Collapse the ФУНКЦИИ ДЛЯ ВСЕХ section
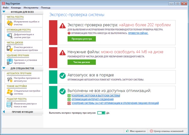189x135 pixels. [3, 12]
